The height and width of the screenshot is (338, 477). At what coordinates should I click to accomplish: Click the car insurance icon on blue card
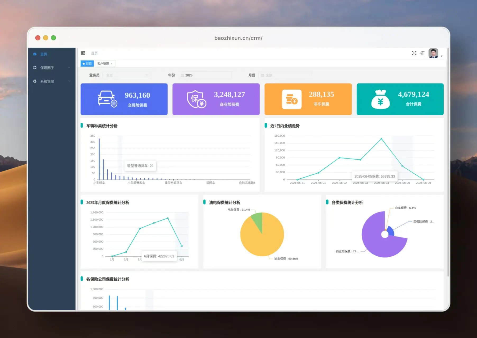[x=107, y=99]
